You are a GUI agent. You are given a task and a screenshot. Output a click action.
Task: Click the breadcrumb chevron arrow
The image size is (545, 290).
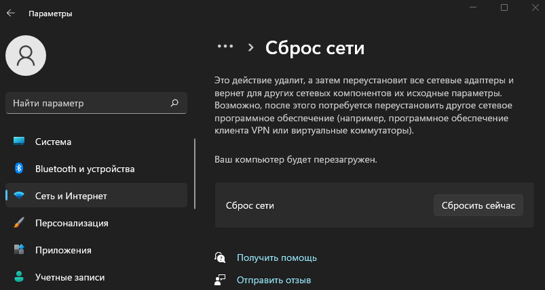pos(250,48)
